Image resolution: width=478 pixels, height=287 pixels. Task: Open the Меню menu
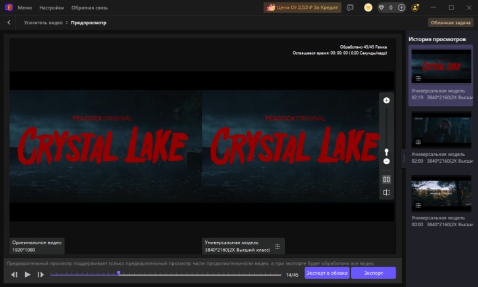coord(25,7)
